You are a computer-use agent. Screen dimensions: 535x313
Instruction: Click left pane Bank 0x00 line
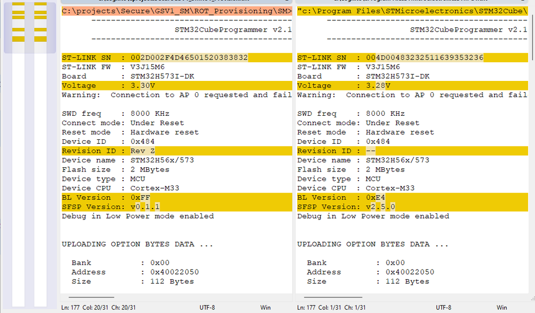point(120,263)
